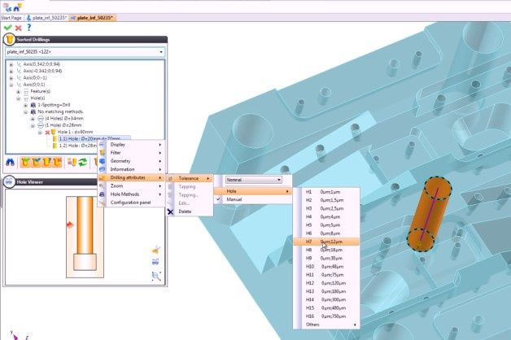Screen dimensions: 511x340
Task: Open the Geometry submenu
Action: (131, 161)
